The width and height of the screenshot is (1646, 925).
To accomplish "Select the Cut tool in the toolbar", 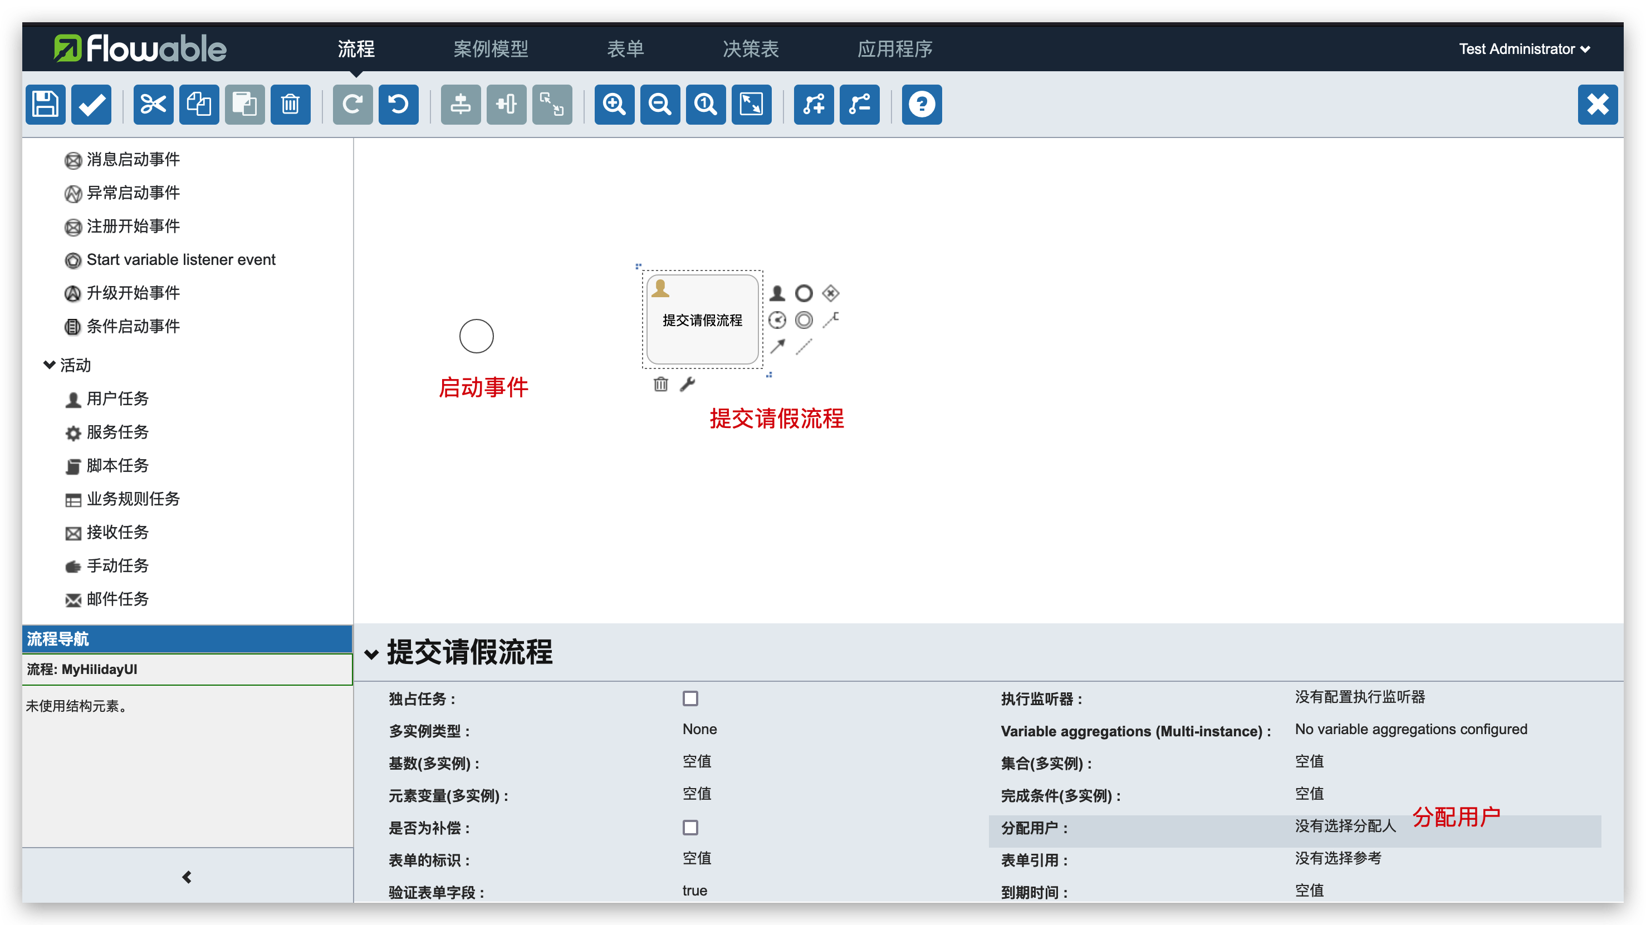I will (153, 104).
